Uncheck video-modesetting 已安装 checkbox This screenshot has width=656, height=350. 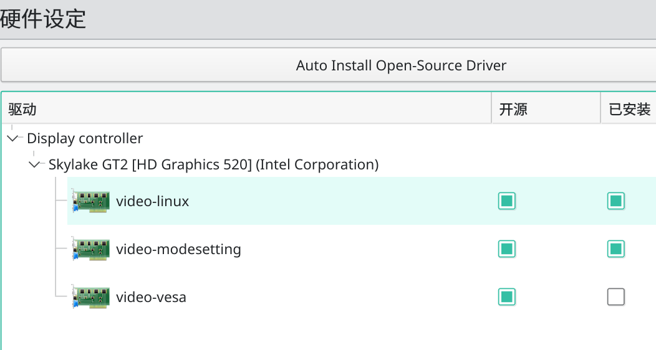tap(616, 249)
